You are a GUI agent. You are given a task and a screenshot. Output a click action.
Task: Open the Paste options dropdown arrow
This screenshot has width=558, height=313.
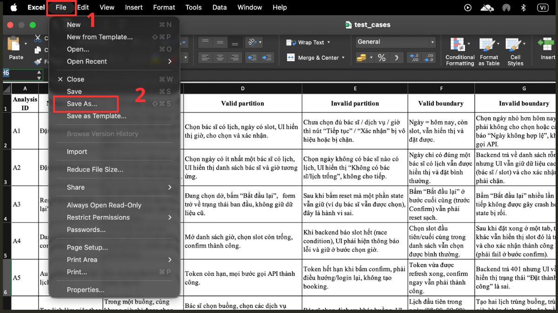[x=26, y=44]
